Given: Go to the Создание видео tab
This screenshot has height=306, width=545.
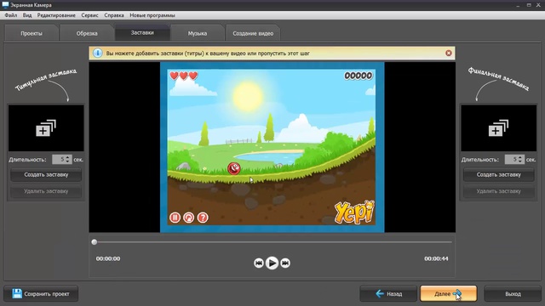Looking at the screenshot, I should pos(253,33).
